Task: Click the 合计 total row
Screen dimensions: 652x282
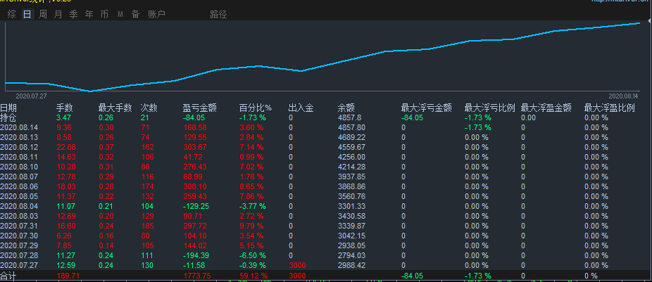Action: (x=326, y=276)
